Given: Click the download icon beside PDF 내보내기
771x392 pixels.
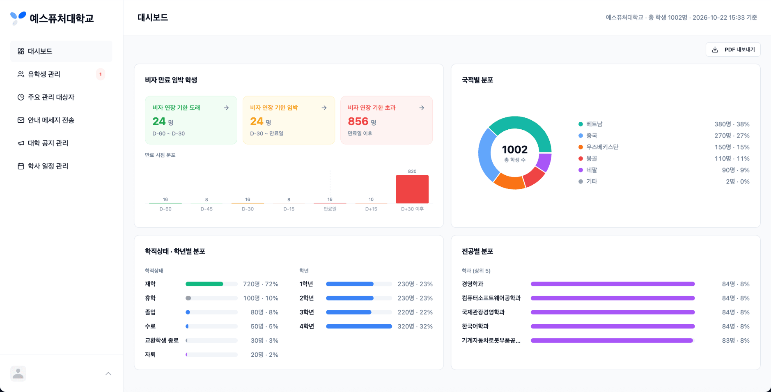Looking at the screenshot, I should (715, 50).
